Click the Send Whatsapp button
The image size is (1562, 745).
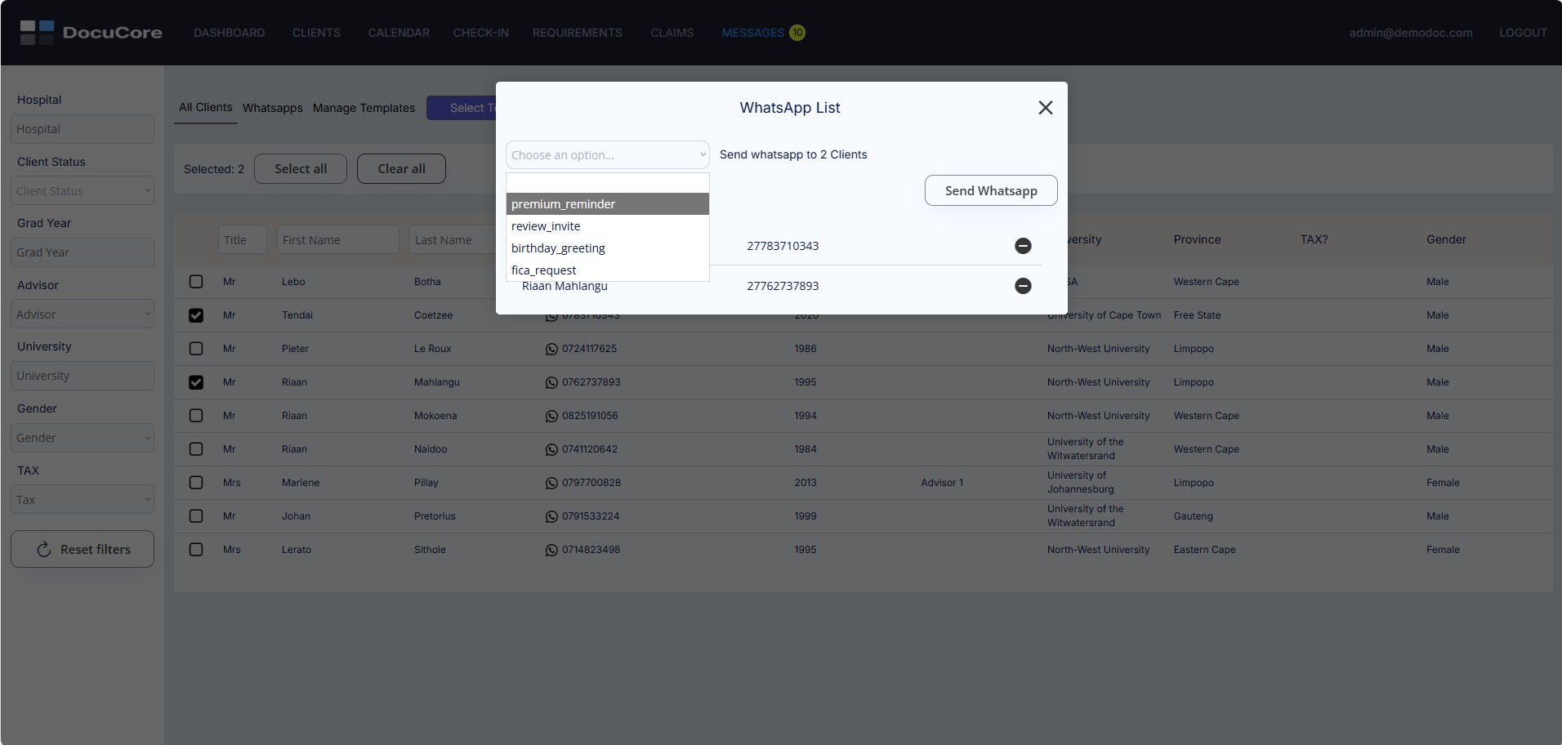tap(991, 190)
